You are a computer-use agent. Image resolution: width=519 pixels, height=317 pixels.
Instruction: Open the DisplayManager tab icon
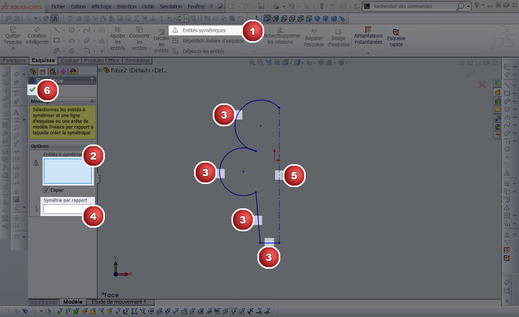click(73, 71)
